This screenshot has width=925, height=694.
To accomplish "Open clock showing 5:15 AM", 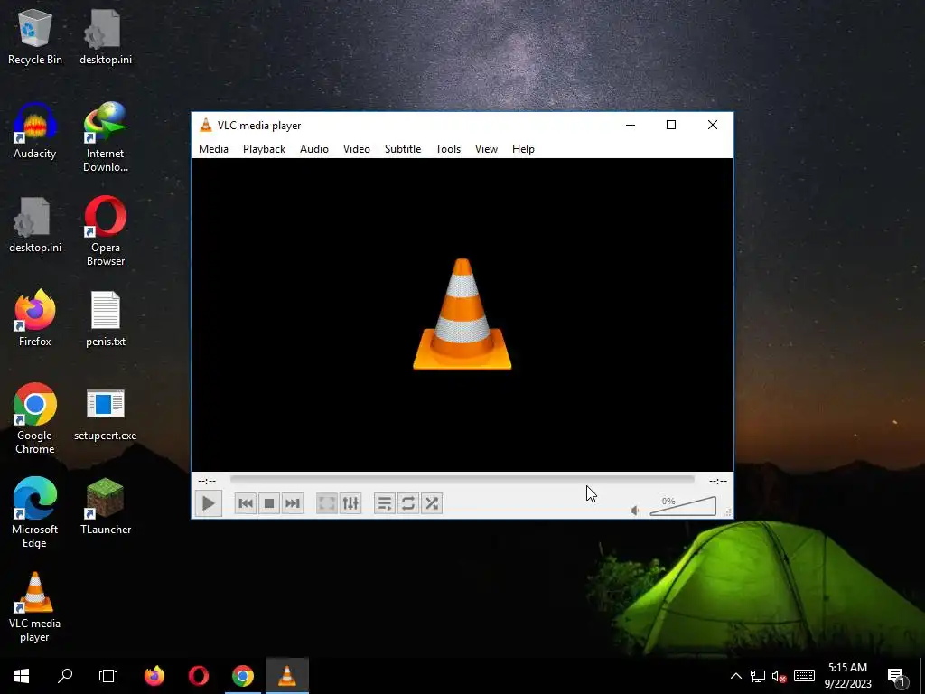I will click(x=847, y=676).
